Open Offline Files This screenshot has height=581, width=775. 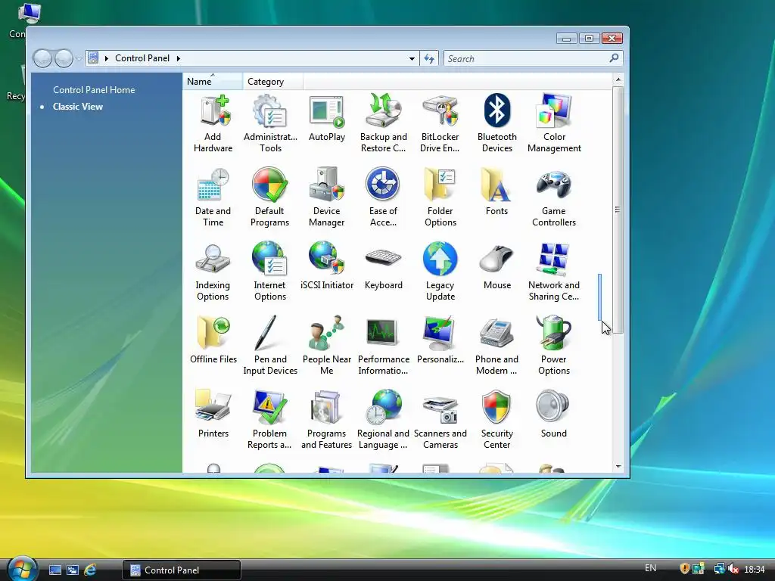click(213, 341)
